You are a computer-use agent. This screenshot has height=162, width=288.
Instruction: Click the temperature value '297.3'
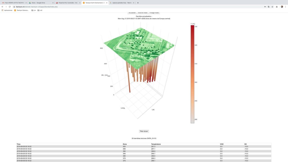[x=153, y=147]
